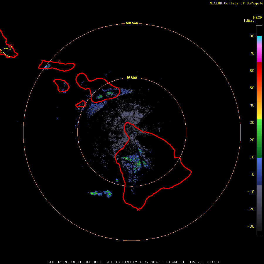Click the 10:59 timestamp in the caption

click(x=212, y=262)
